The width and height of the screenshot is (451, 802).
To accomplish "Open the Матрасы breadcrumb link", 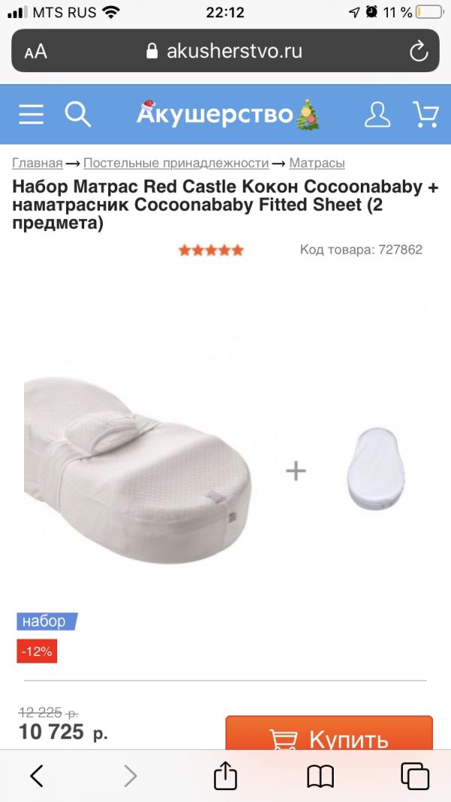I will click(316, 163).
